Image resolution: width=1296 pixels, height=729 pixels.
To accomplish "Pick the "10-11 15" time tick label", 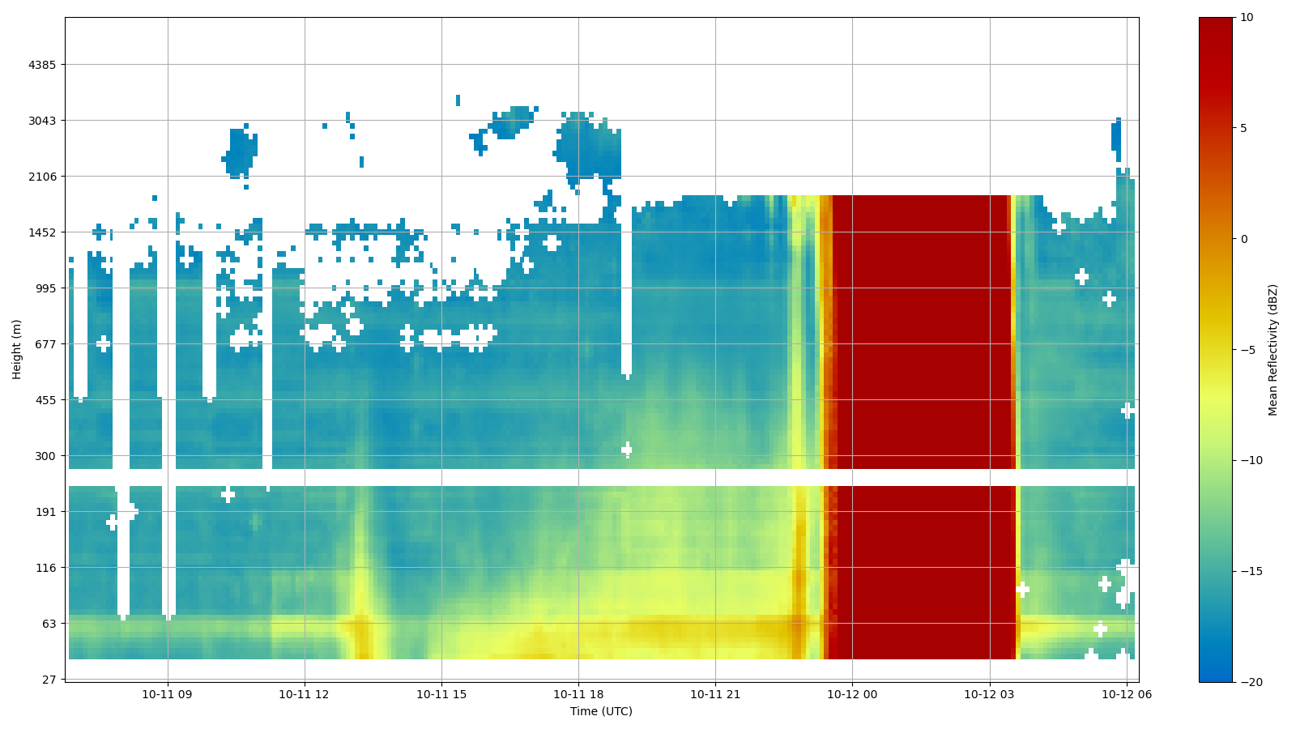I will pos(441,694).
